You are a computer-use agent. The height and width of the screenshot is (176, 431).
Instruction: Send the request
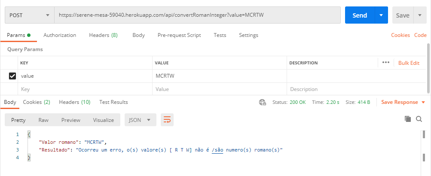pos(360,15)
